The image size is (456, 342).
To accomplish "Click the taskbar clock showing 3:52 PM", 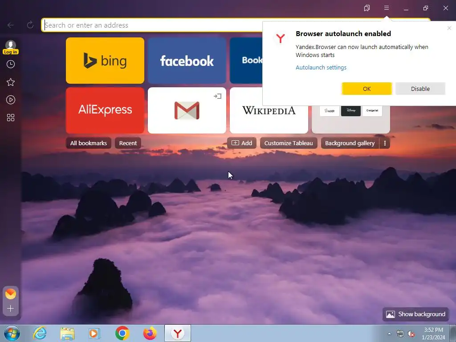I will 433,334.
